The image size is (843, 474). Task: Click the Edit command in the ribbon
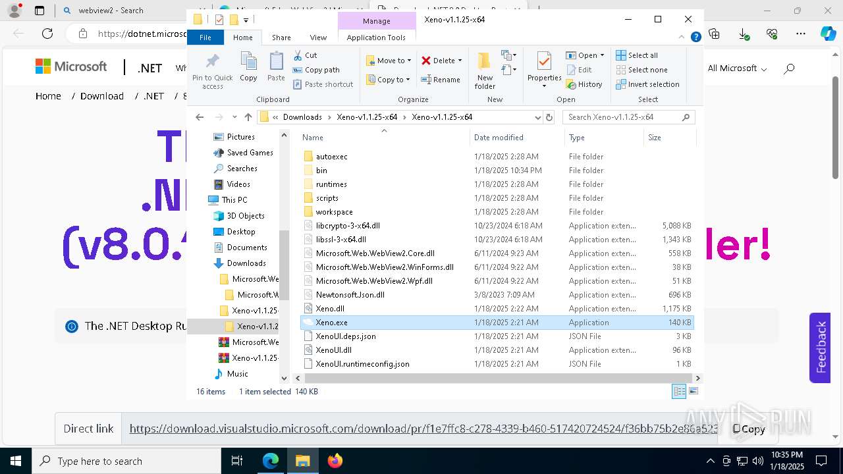tap(579, 70)
